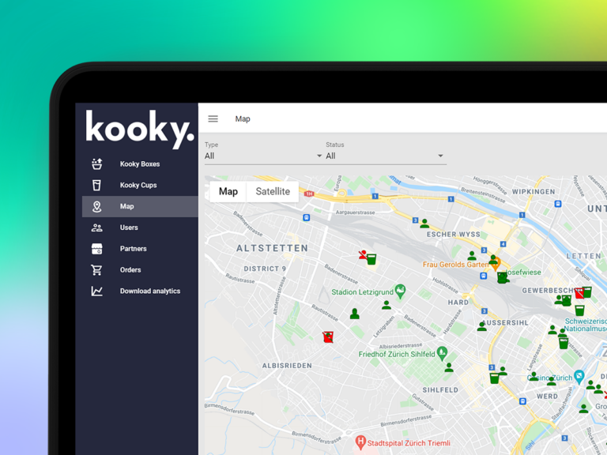The height and width of the screenshot is (455, 607).
Task: Click the kooky. logo
Action: tap(140, 130)
